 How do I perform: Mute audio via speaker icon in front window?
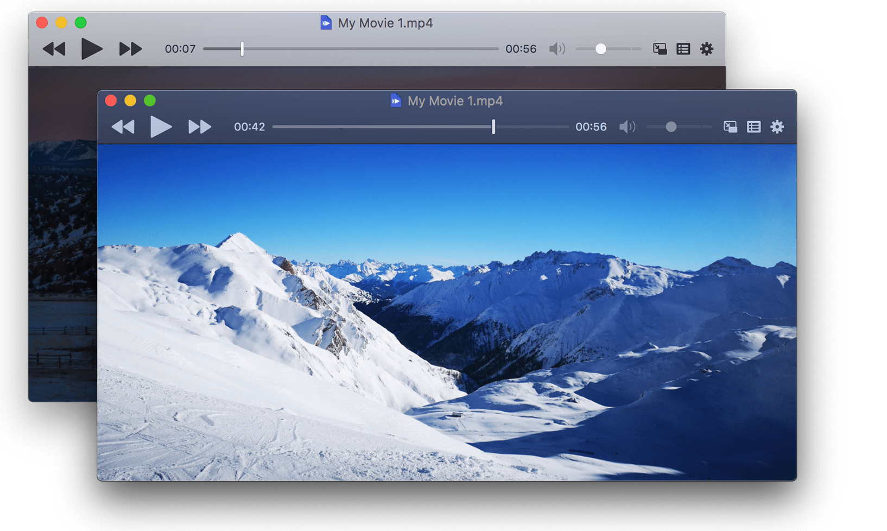click(627, 127)
